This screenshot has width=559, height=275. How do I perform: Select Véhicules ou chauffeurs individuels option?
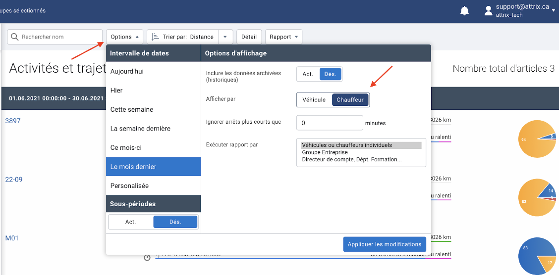point(361,145)
